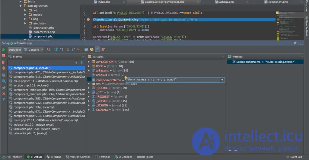Open 9: Changes tool window

click(123, 157)
